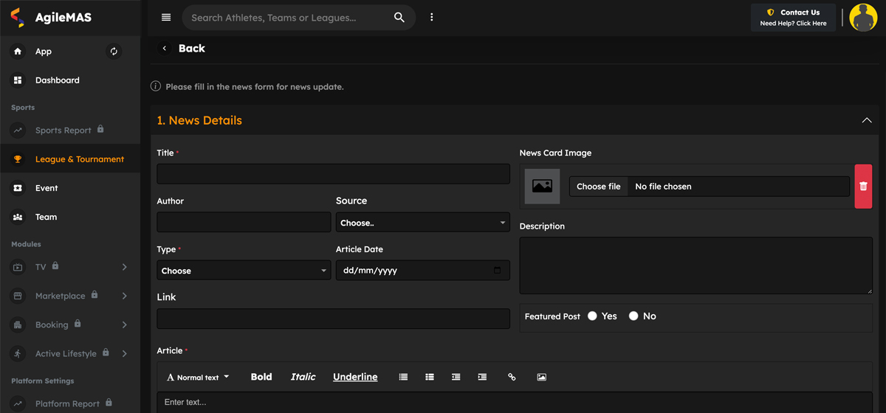Go to Event in the sidebar

click(46, 188)
